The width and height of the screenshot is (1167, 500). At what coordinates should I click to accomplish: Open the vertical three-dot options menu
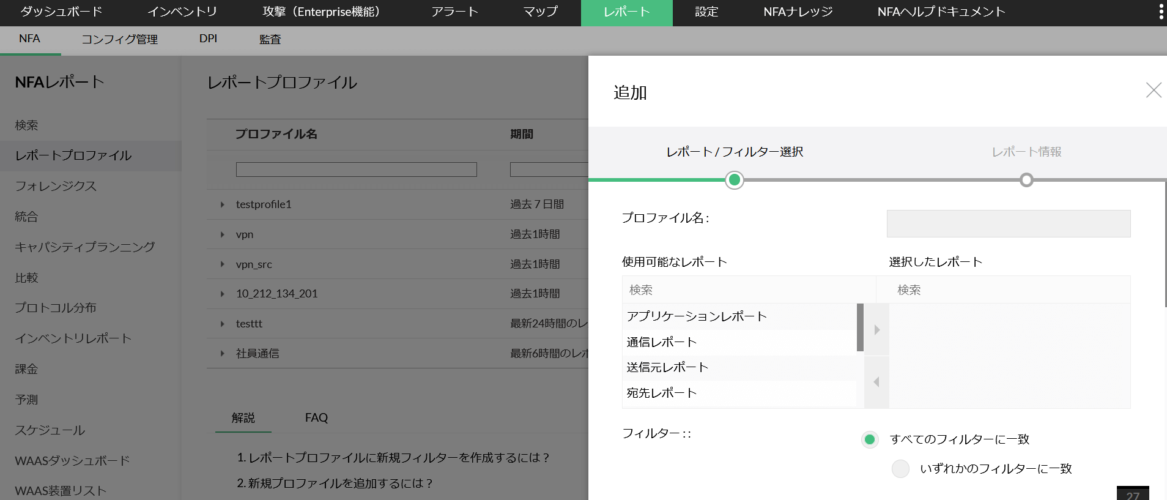[1161, 12]
